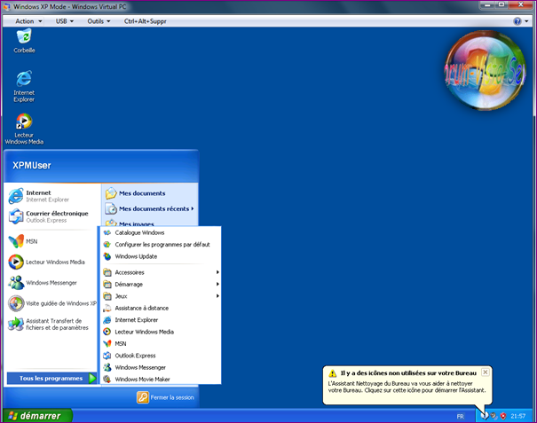Expand the Démarrage submenu
The width and height of the screenshot is (537, 423).
[x=161, y=284]
